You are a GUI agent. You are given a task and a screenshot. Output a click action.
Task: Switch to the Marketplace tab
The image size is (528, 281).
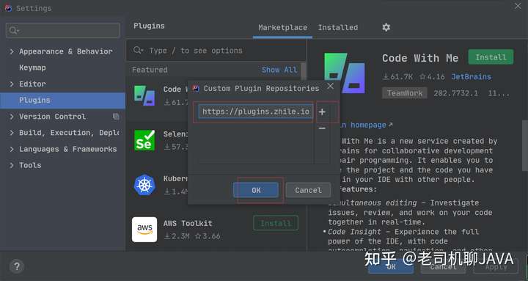point(282,28)
